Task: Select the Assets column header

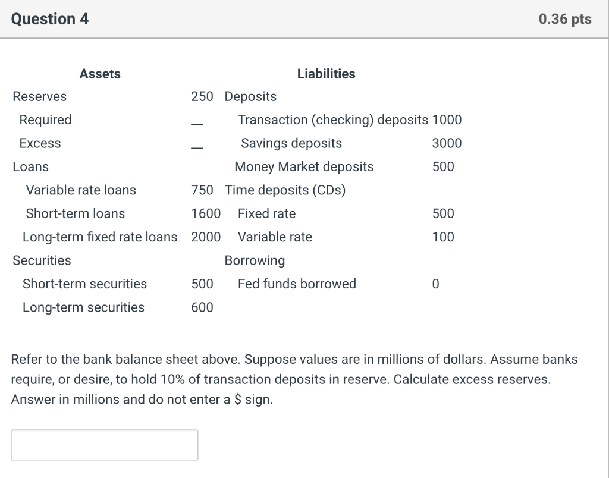Action: pyautogui.click(x=100, y=74)
